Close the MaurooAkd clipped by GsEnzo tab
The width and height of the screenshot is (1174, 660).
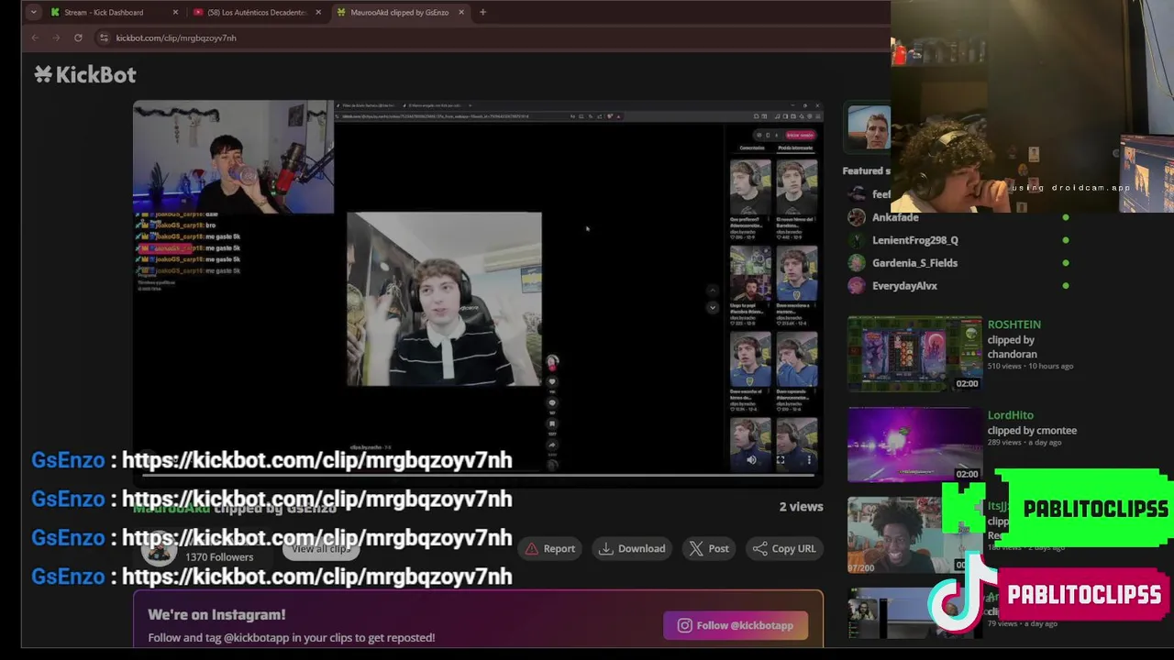click(461, 12)
